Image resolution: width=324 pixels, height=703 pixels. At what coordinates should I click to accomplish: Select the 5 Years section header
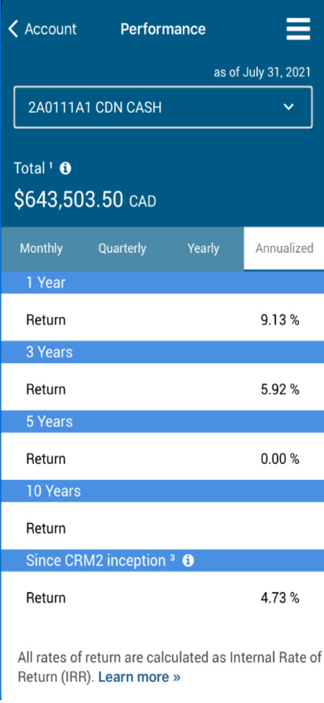coord(163,421)
